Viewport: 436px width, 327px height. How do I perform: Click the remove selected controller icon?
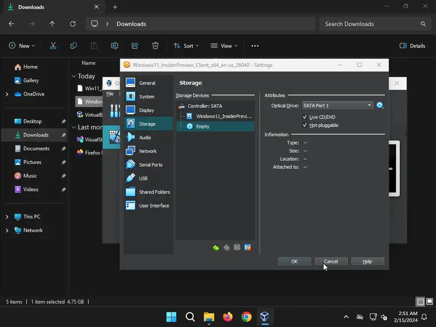tap(227, 247)
